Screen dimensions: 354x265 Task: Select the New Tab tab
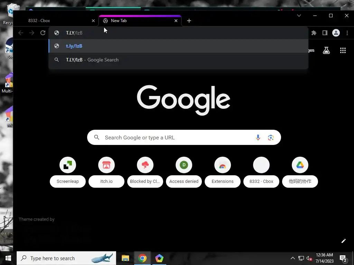[140, 21]
